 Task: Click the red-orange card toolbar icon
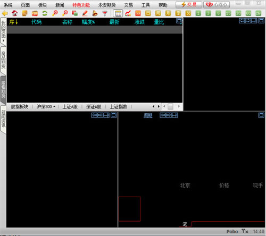[x=35, y=13]
